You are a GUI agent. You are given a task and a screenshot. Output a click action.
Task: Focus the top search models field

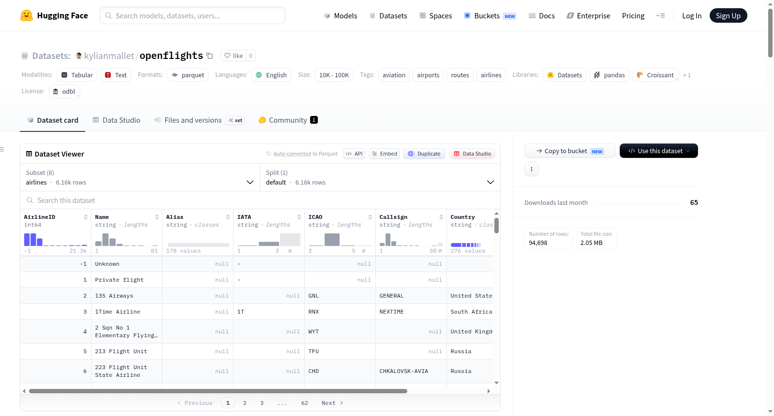pyautogui.click(x=193, y=15)
